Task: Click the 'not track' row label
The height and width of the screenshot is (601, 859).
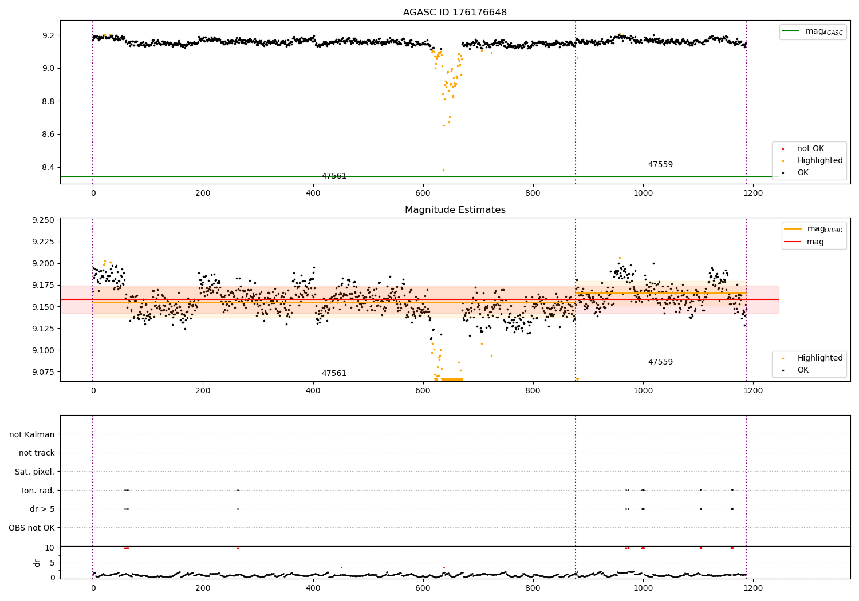Action: coord(37,453)
